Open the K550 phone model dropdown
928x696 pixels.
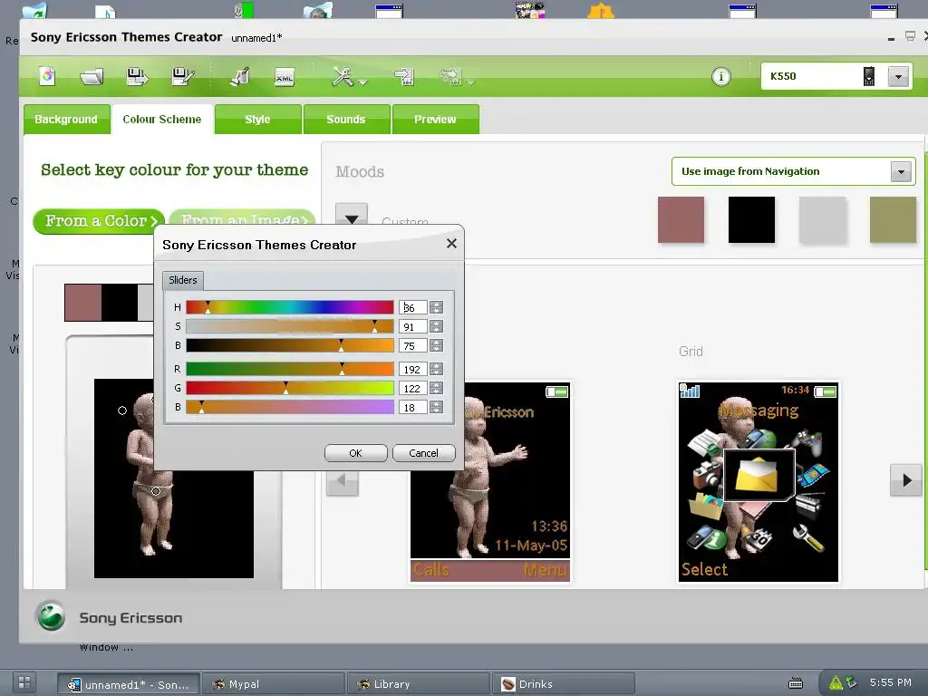click(x=898, y=76)
